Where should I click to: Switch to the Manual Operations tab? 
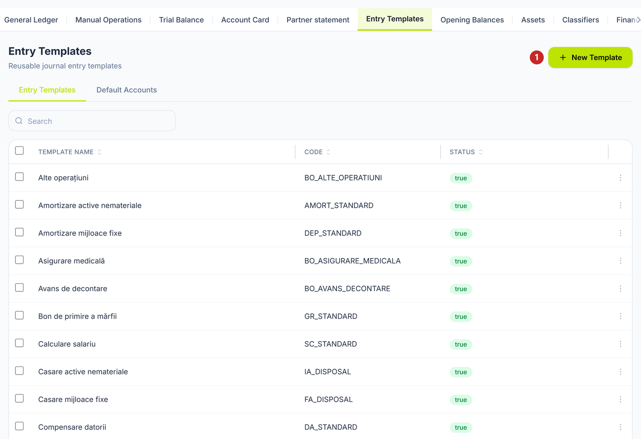tap(109, 20)
